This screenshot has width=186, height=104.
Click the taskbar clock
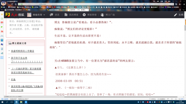180,102
